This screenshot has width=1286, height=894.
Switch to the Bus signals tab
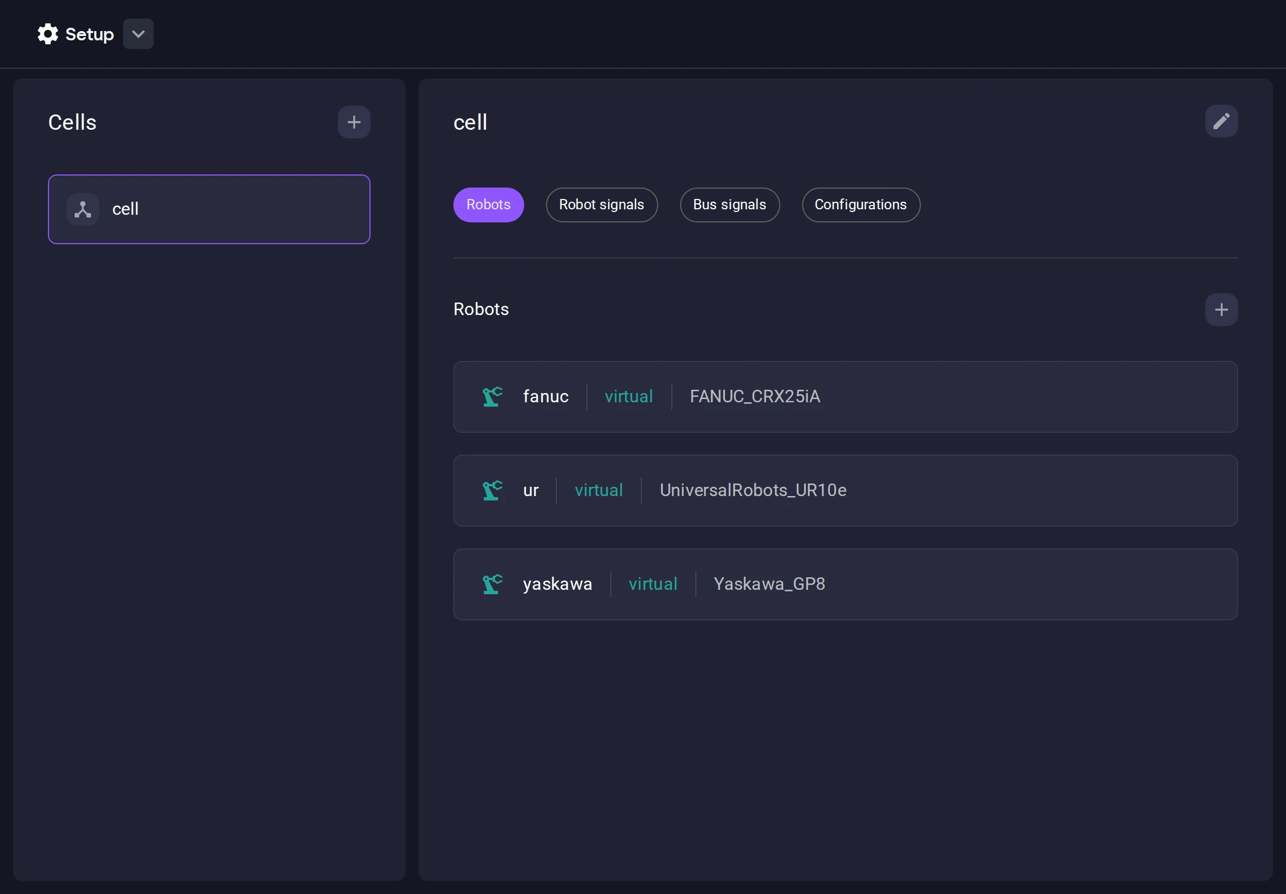729,204
